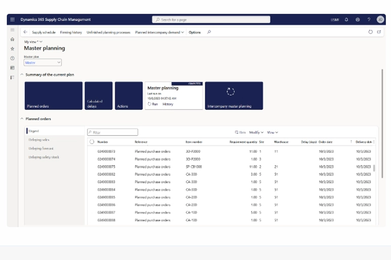
Task: Select the Urgent tab in Planned orders
Action: tap(55, 131)
